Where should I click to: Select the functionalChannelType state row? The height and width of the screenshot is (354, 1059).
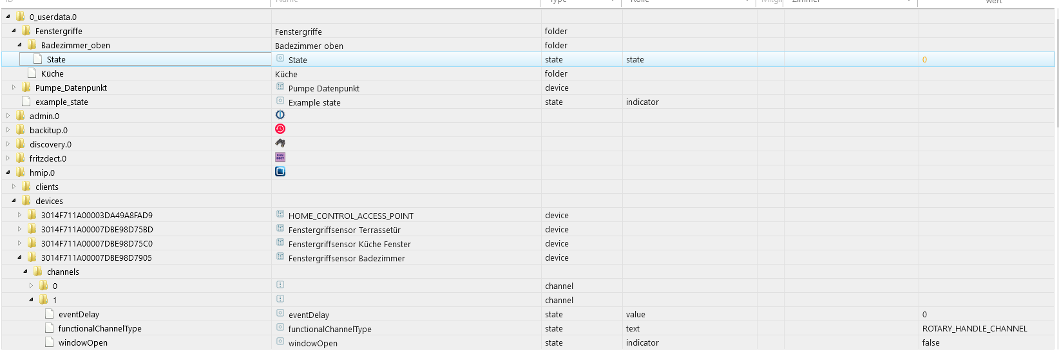tap(99, 328)
